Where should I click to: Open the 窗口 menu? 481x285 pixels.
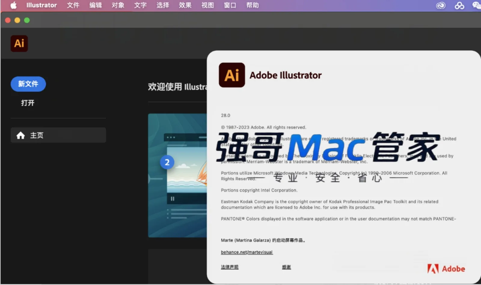click(x=230, y=5)
